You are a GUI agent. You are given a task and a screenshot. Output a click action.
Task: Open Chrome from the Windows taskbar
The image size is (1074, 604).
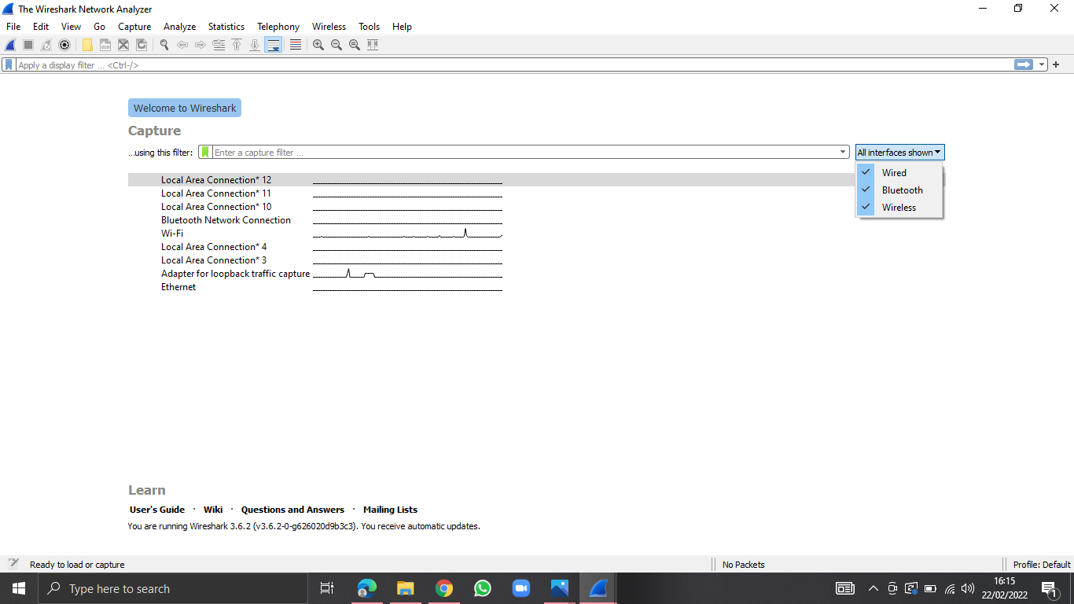[444, 588]
